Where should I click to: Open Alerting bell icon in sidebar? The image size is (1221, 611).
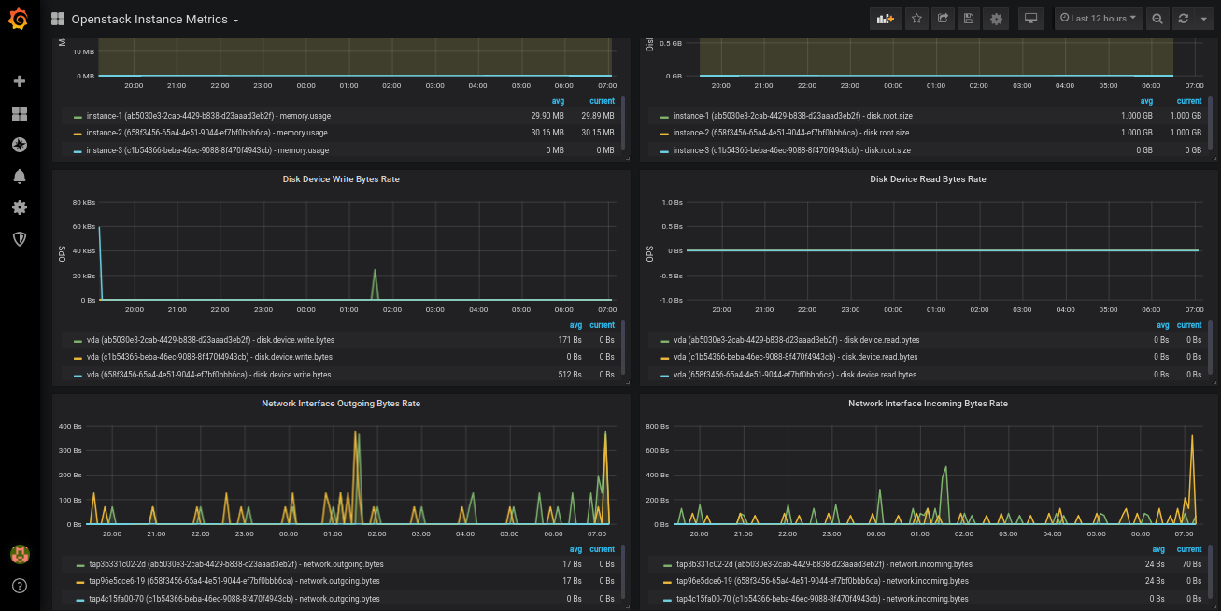point(19,177)
